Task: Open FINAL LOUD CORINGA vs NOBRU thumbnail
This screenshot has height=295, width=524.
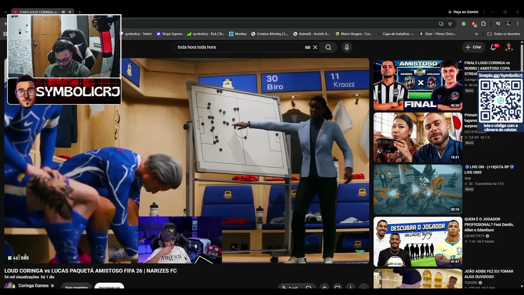Action: tap(418, 85)
